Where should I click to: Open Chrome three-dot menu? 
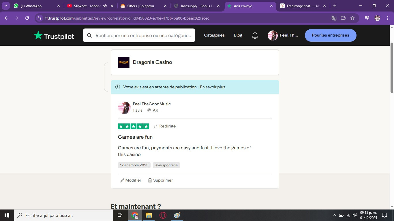387,18
